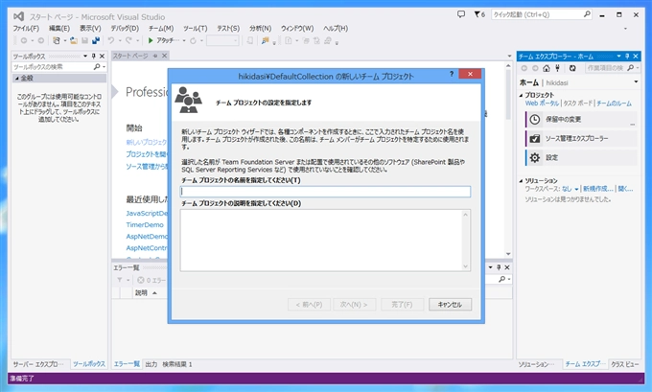Click the Error List search magnifier icon

[501, 279]
